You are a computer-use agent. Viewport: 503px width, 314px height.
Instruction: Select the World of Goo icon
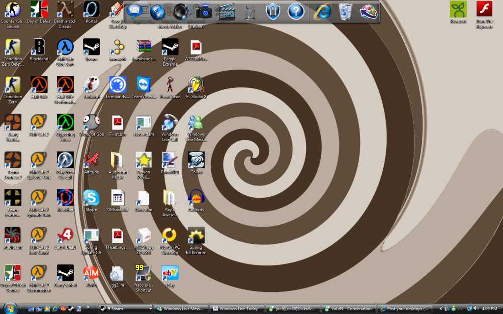pyautogui.click(x=91, y=123)
